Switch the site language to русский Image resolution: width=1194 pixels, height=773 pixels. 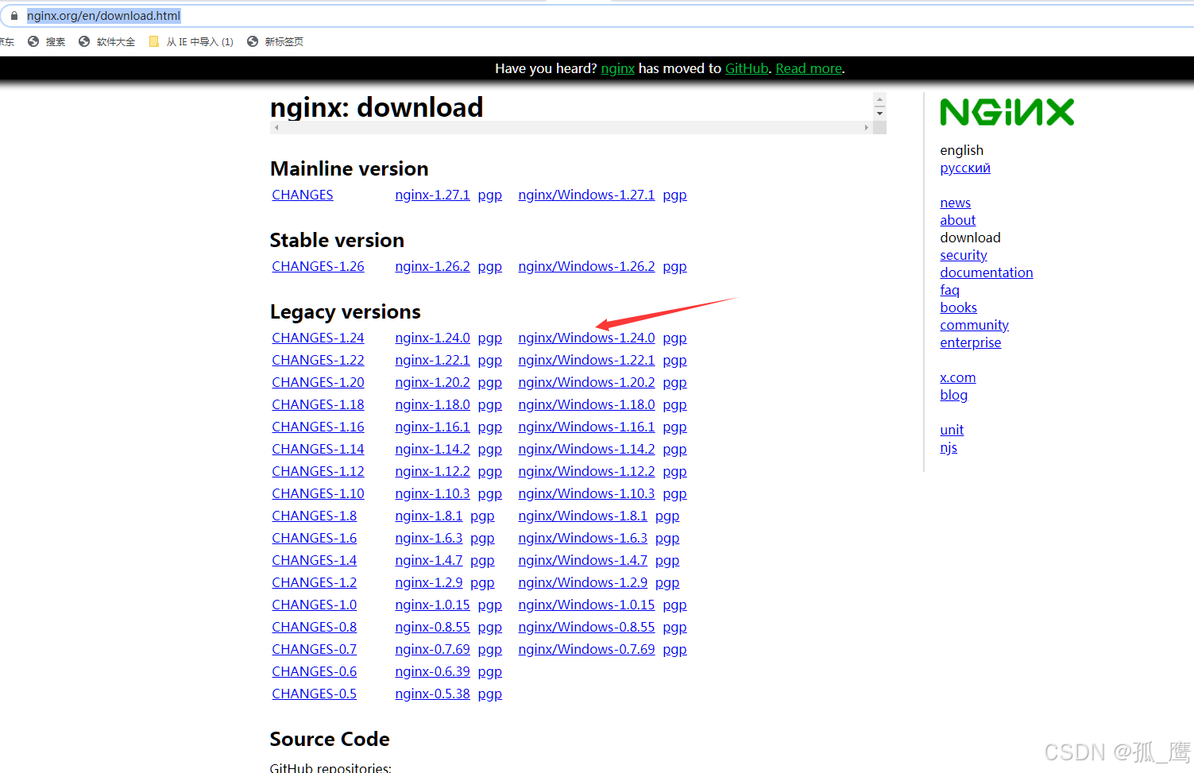964,168
